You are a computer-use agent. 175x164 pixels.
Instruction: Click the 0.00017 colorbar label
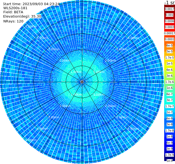tap(170, 33)
